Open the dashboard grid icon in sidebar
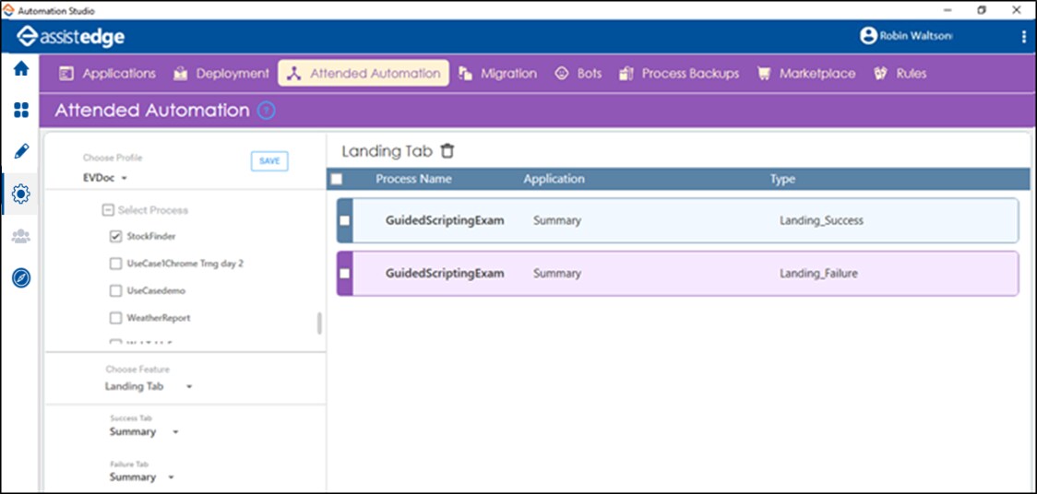Viewport: 1037px width, 494px height. coord(20,111)
